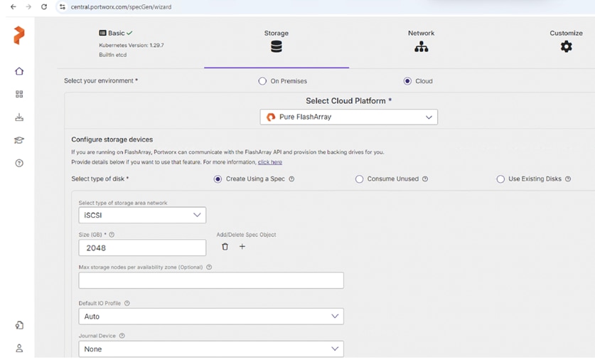Click the help icon beside Use Existing Disks
The image size is (595, 360).
tap(568, 179)
